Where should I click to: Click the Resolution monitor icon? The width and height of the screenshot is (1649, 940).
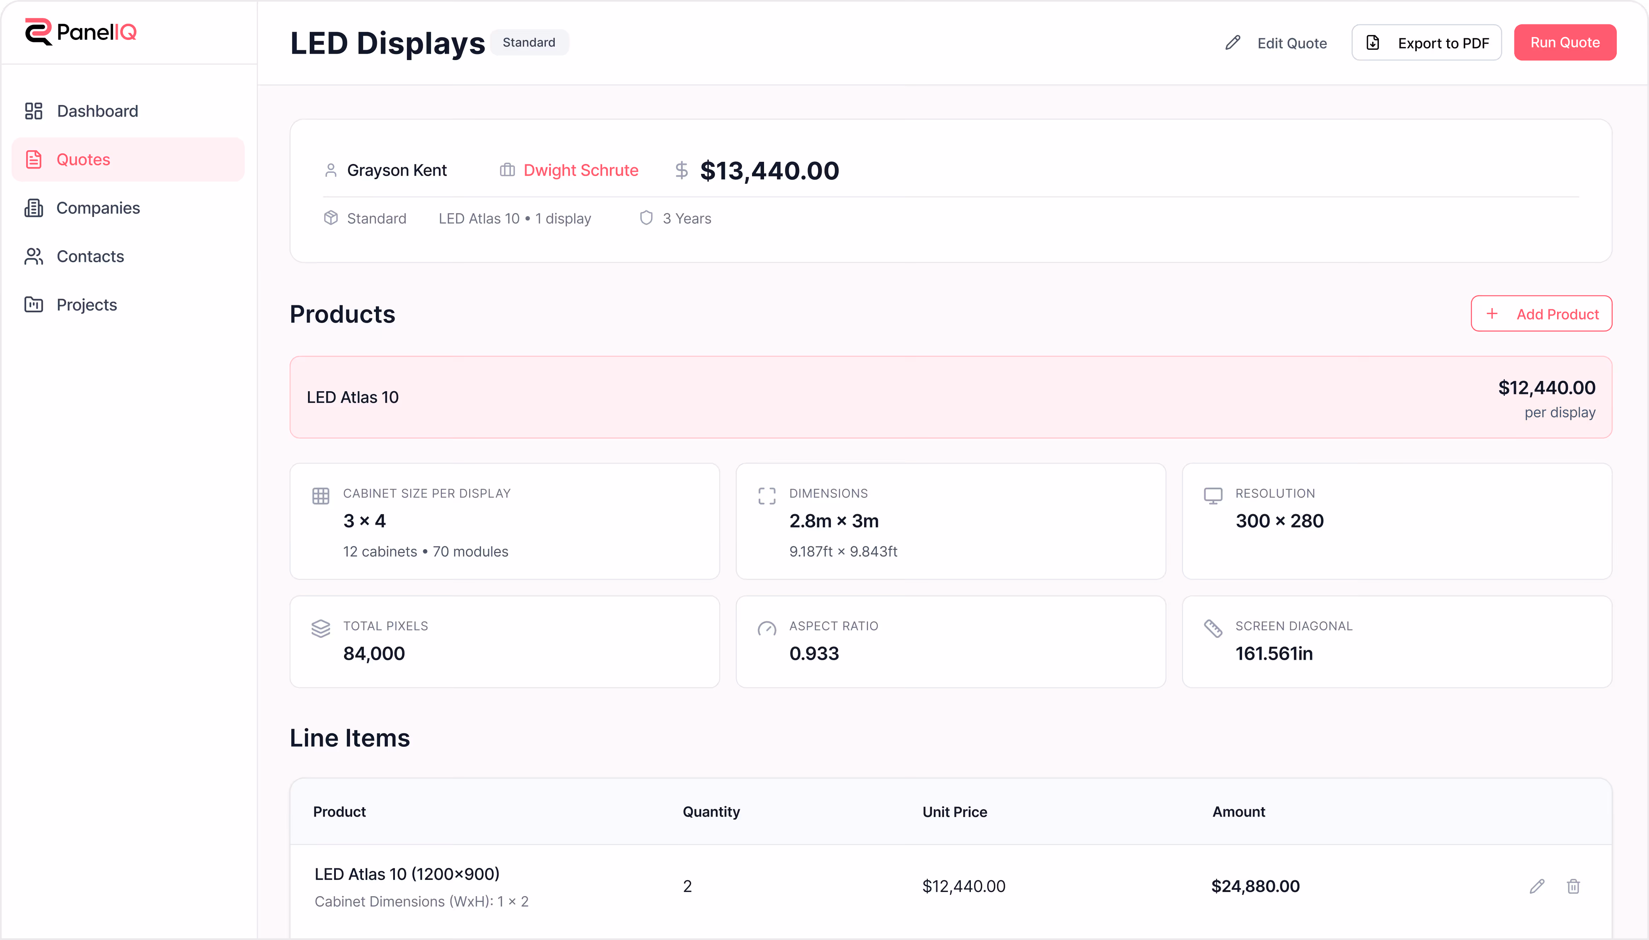tap(1213, 496)
